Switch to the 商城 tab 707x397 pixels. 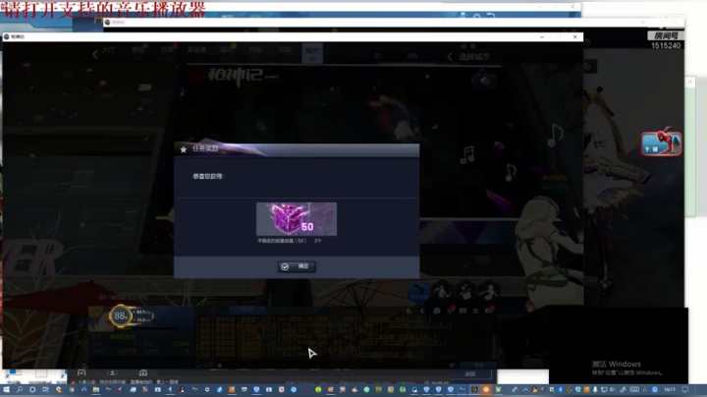pos(137,50)
